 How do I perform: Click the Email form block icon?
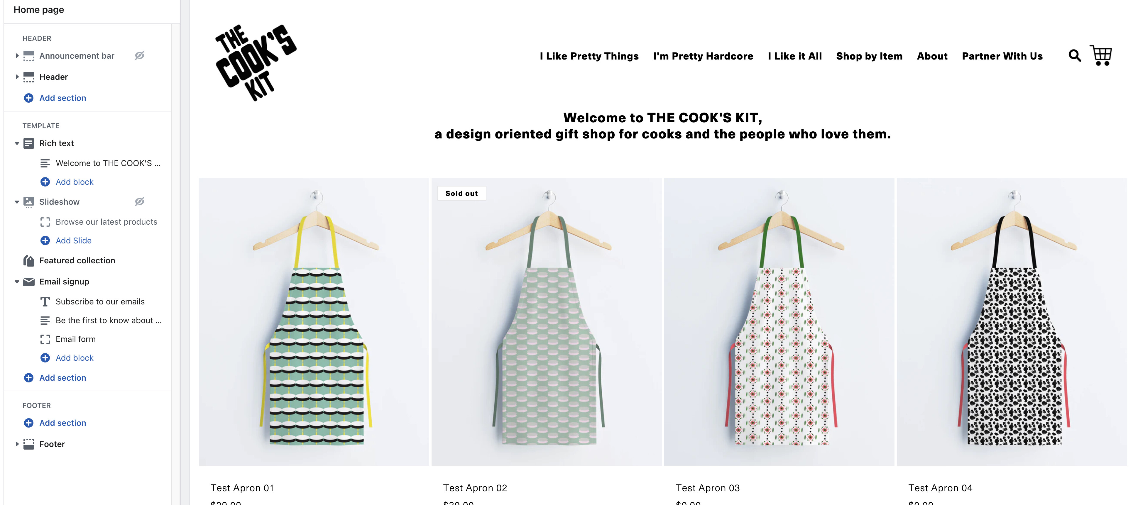click(45, 339)
